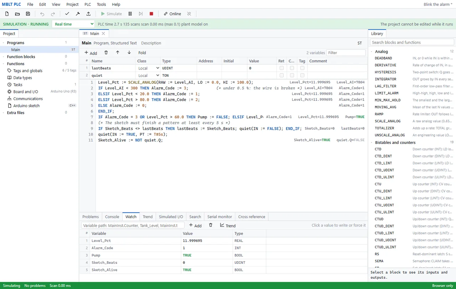Image resolution: width=456 pixels, height=289 pixels.
Task: Open the Tools menu
Action: click(x=102, y=4)
